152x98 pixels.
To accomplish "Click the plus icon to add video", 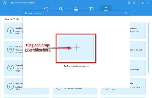I will point(76,48).
